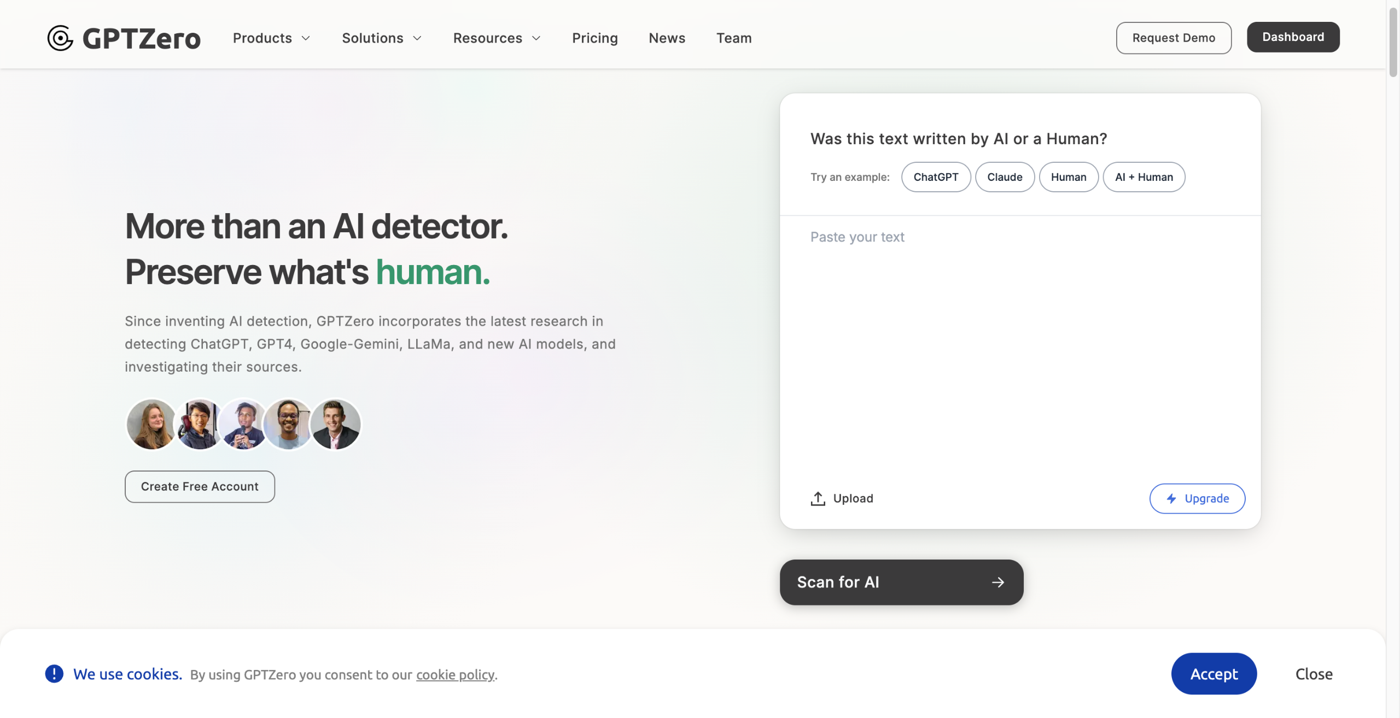Click the blue exclamation cookie notice icon
This screenshot has width=1400, height=718.
tap(54, 674)
